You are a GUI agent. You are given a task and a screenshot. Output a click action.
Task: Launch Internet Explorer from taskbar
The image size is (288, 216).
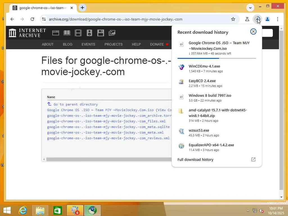(23, 210)
